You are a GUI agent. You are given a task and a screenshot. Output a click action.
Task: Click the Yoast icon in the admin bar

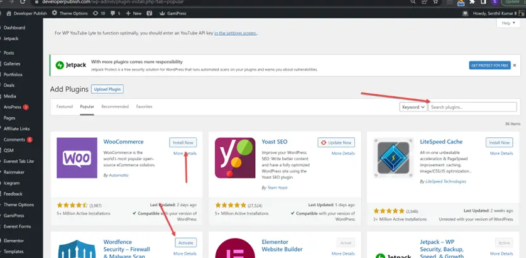150,13
